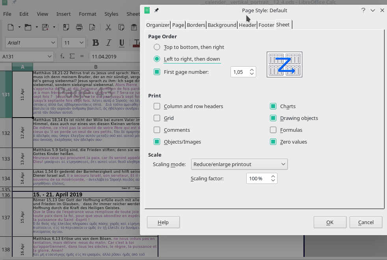Click the Scaling factor input field

tap(257, 179)
